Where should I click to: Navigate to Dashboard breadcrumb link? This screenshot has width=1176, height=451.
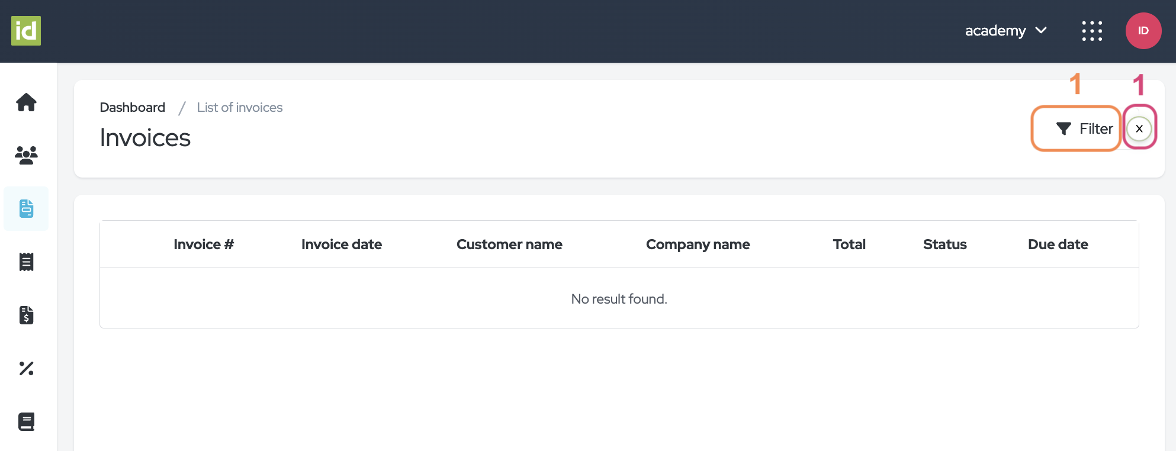tap(132, 107)
